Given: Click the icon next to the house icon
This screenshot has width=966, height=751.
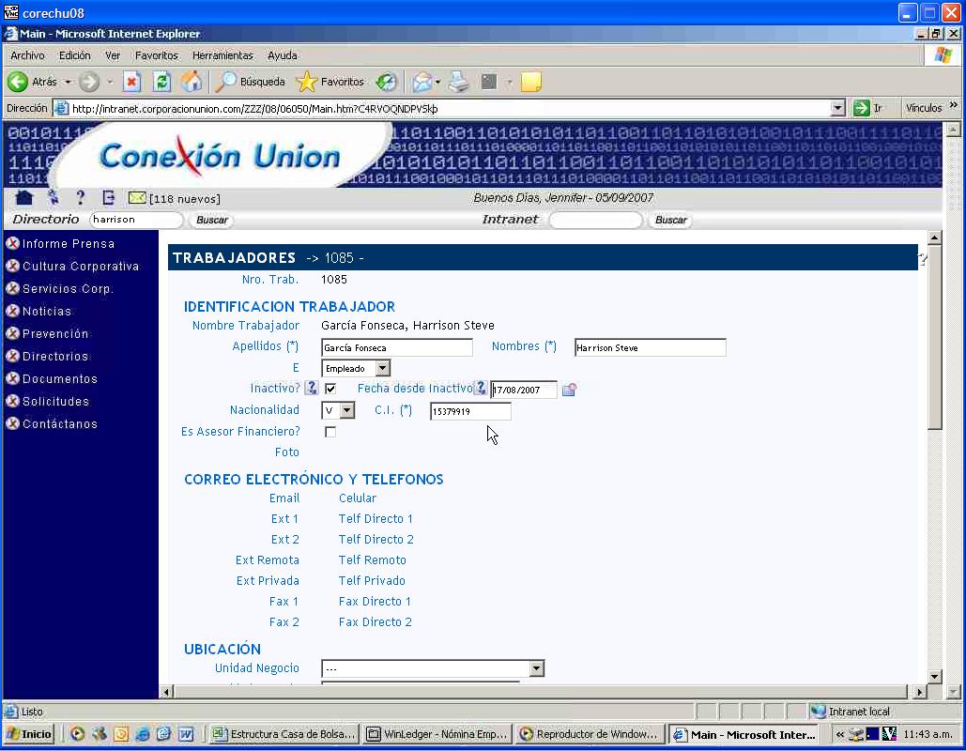Looking at the screenshot, I should (54, 198).
